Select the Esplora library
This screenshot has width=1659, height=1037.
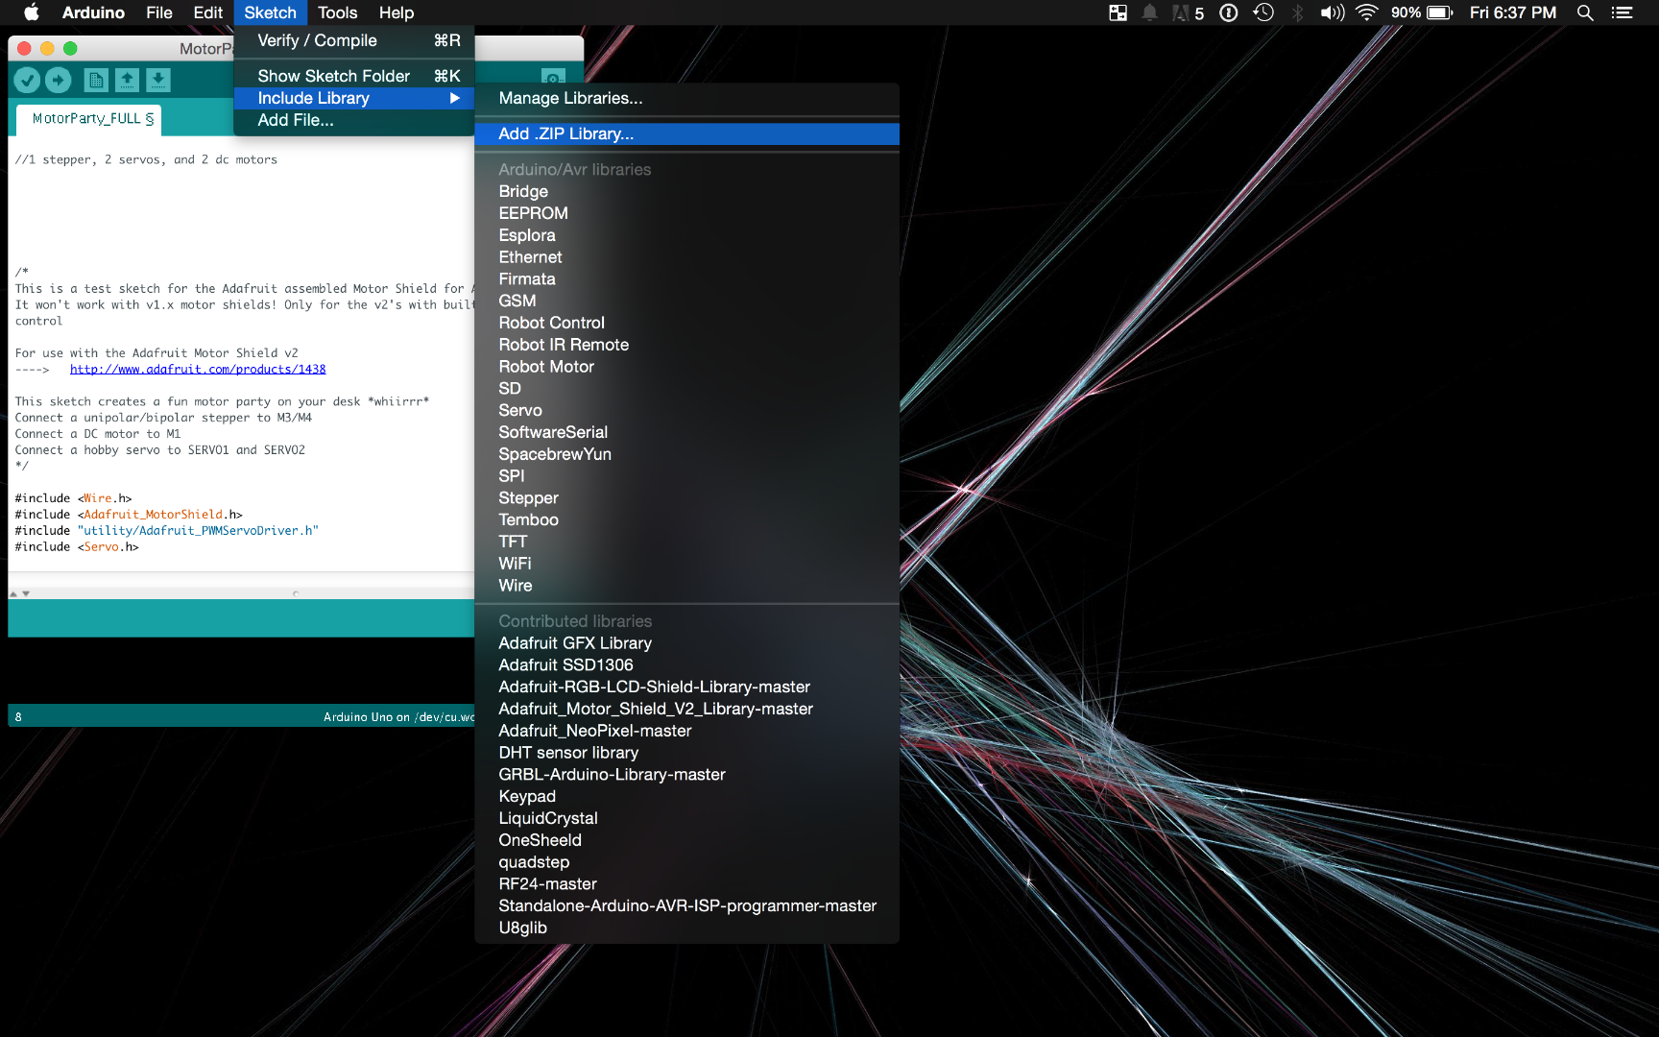pyautogui.click(x=686, y=235)
